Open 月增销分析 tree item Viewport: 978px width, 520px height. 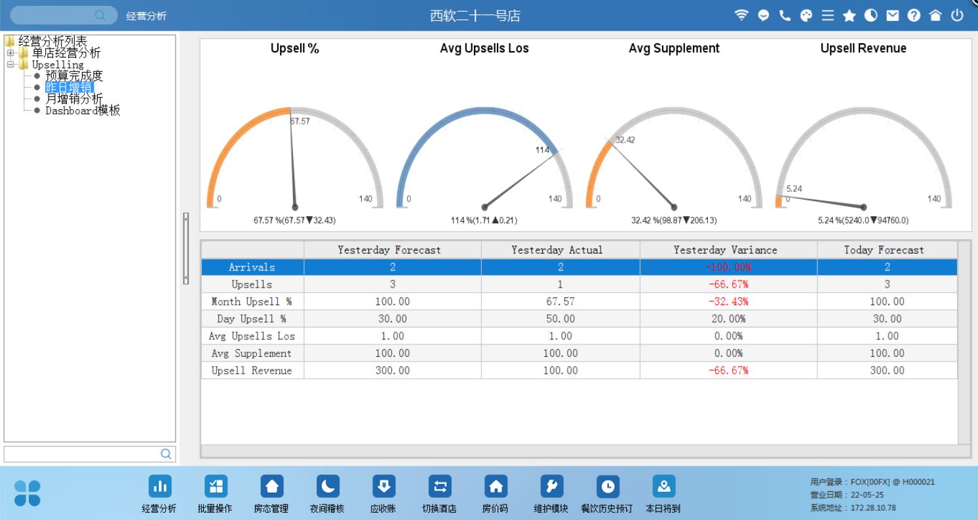point(74,99)
